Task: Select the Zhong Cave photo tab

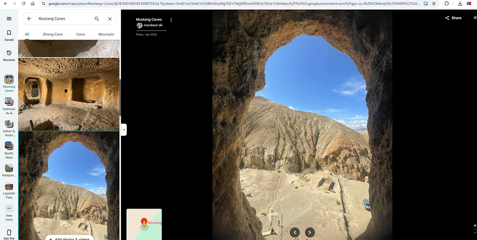Action: [53, 34]
